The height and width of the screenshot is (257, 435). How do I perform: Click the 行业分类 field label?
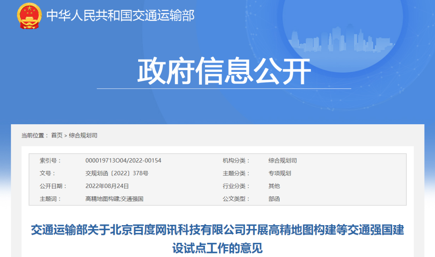tap(236, 186)
